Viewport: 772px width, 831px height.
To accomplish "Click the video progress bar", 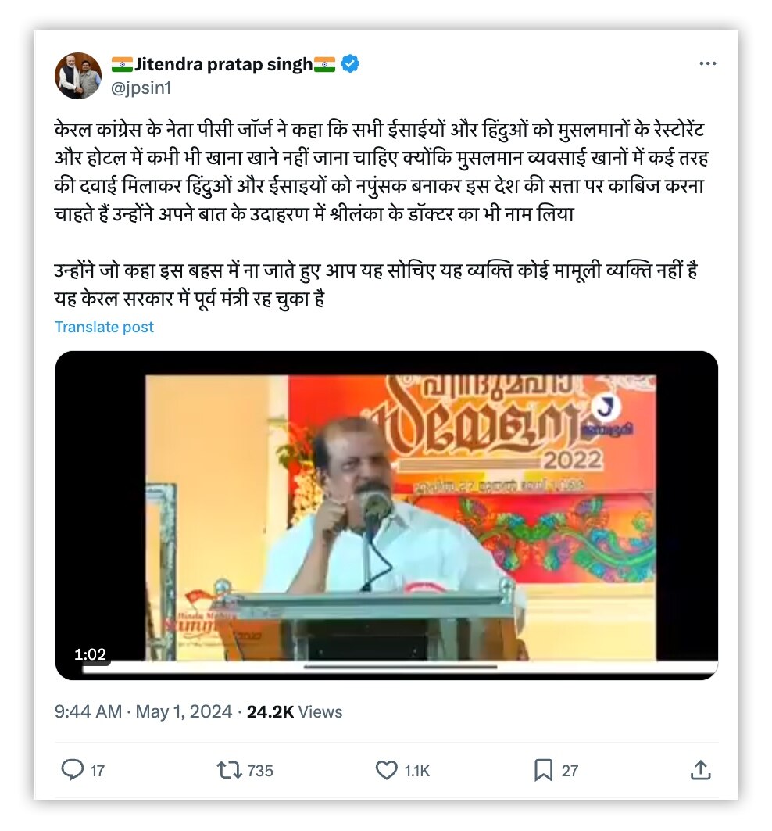I will pyautogui.click(x=400, y=669).
